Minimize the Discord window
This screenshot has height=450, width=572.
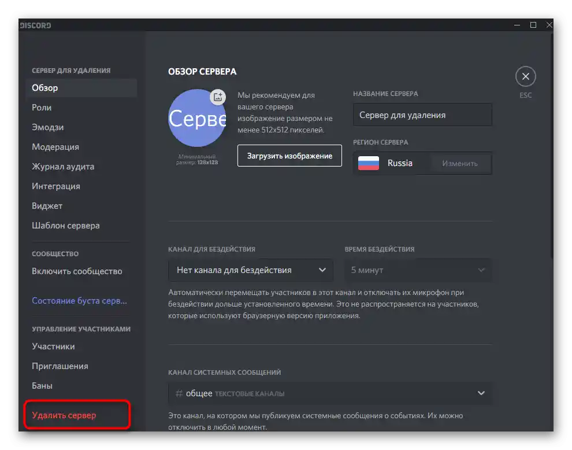tap(517, 25)
